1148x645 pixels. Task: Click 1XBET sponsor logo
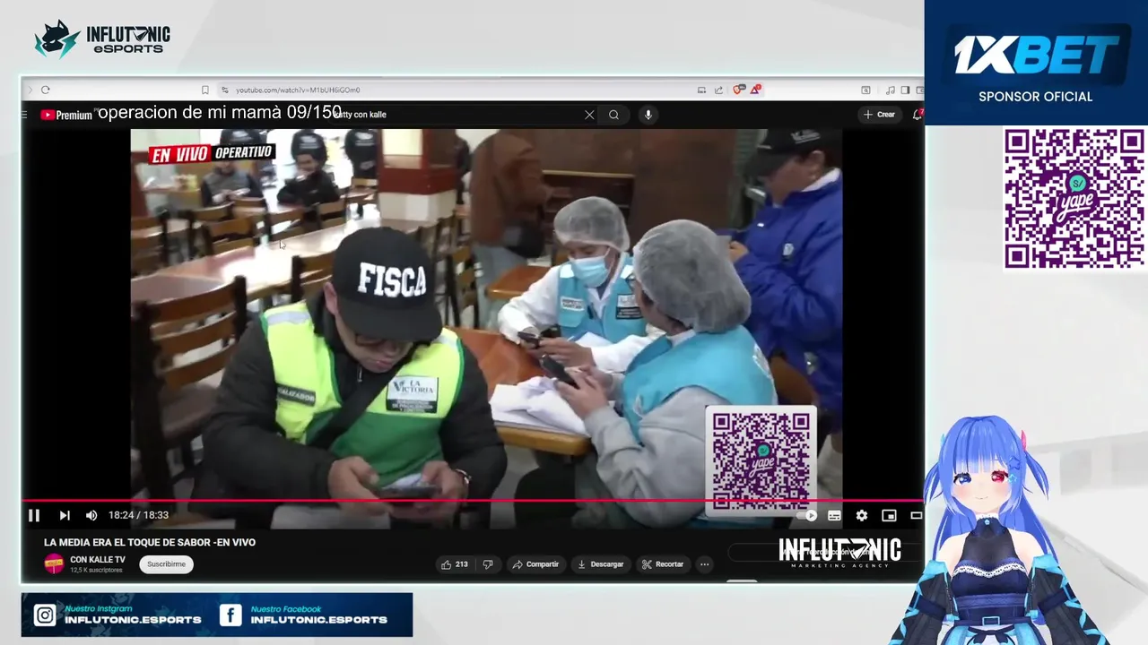(x=1036, y=54)
